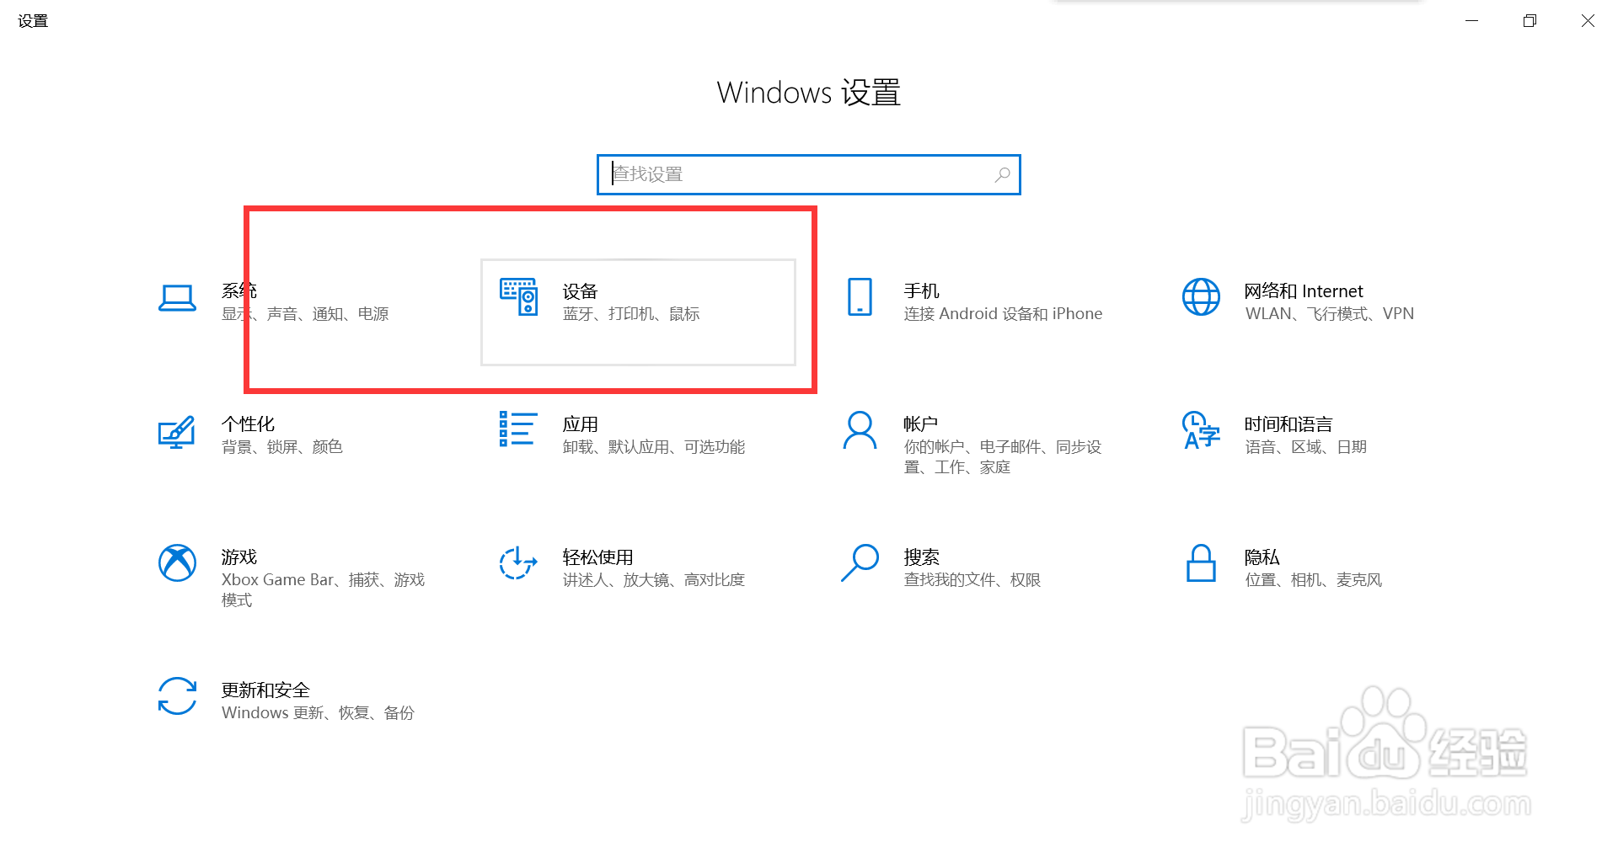The height and width of the screenshot is (858, 1618).
Task: Click the Windows 设置 heading
Action: (807, 93)
